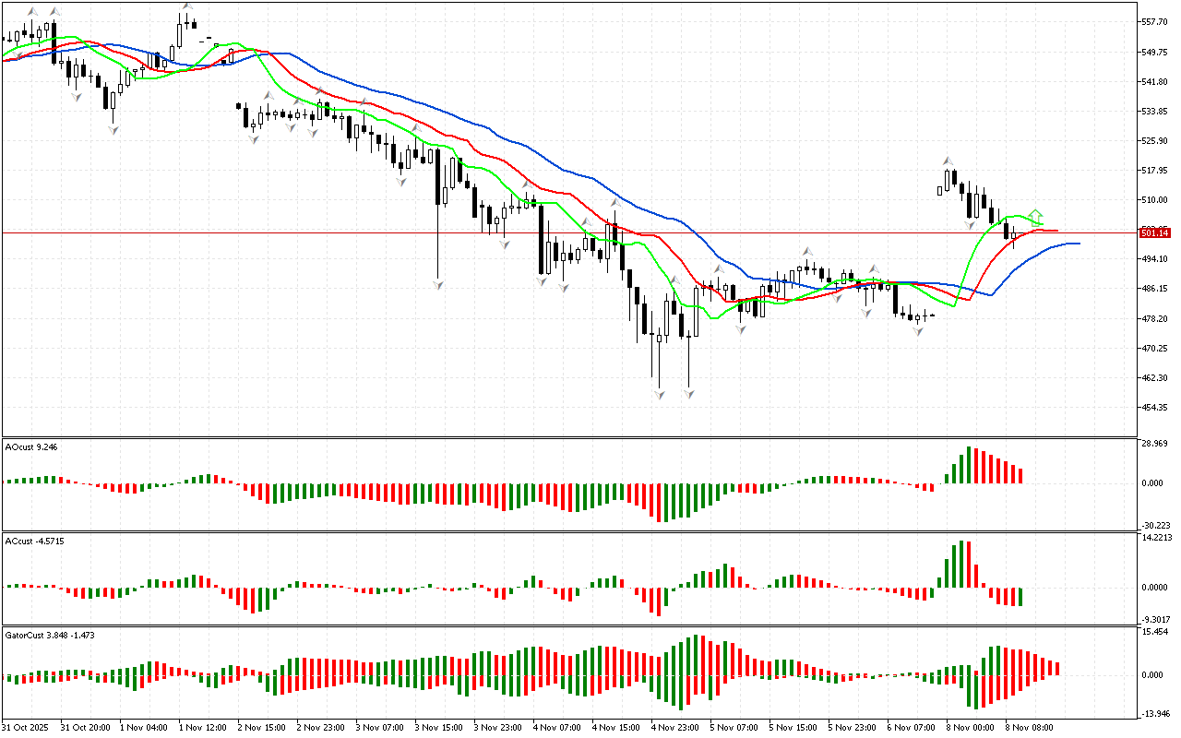The height and width of the screenshot is (738, 1181).
Task: Select the AOcust indicator label
Action: pyautogui.click(x=31, y=446)
